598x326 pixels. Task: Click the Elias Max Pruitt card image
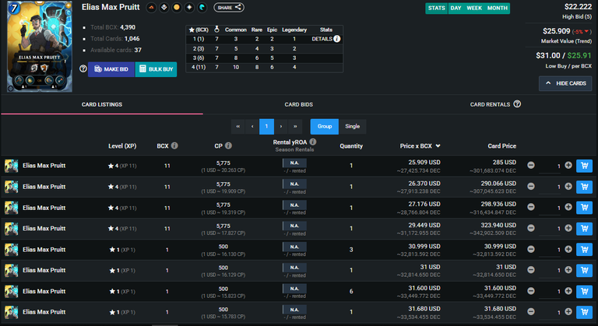[x=39, y=46]
